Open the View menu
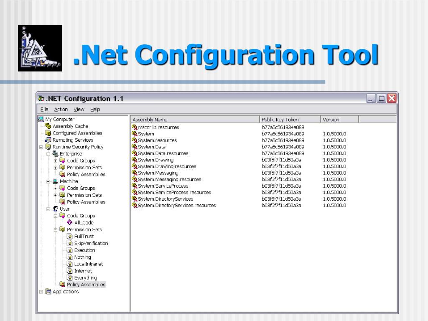Image resolution: width=428 pixels, height=321 pixels. point(79,110)
